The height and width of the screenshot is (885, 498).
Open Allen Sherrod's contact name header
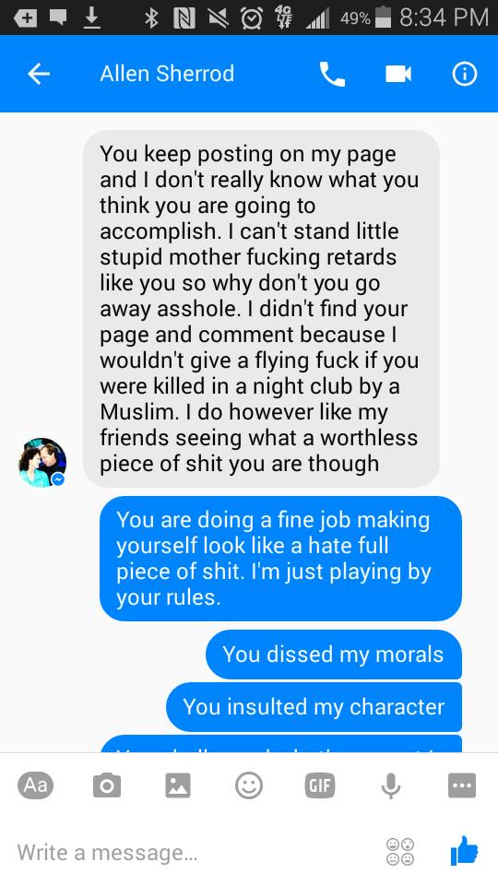tap(167, 74)
